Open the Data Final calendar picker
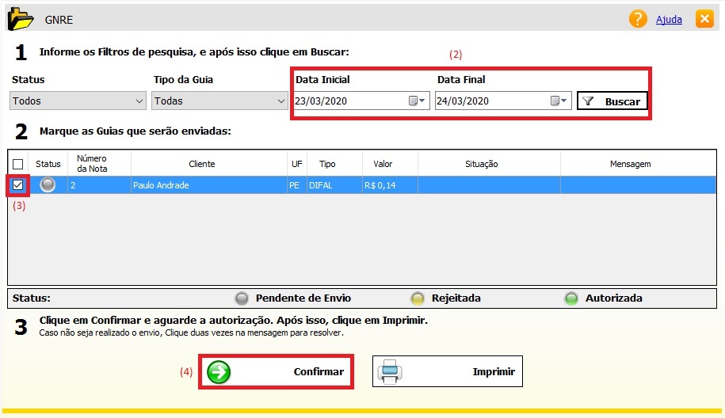Viewport: 725px width, 418px height. click(559, 101)
